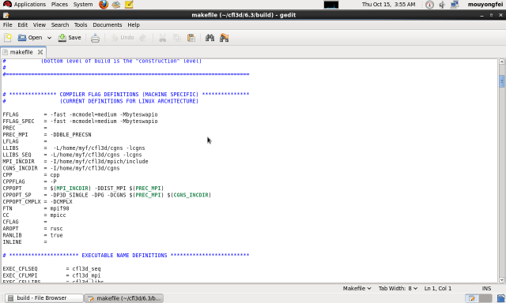Click the Print icon in the toolbar
506x303 pixels.
click(x=95, y=38)
